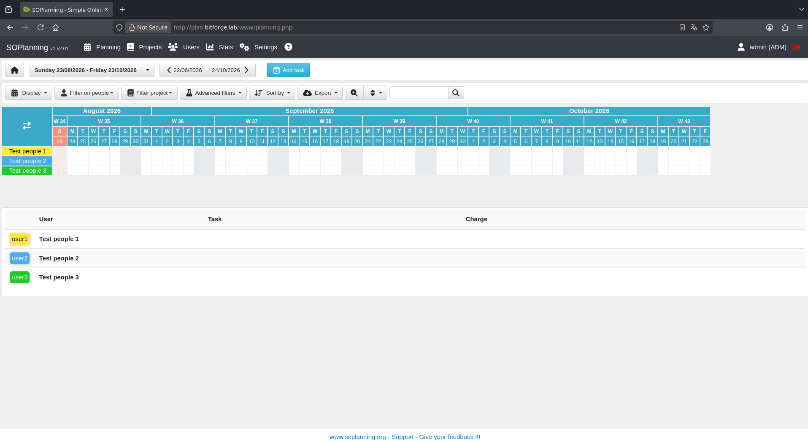
Task: Expand the Advanced filters dropdown
Action: 213,93
